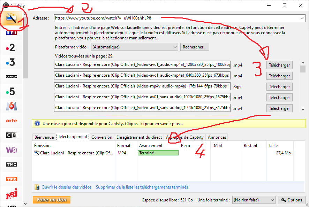Edit the 176x144 video filename field

142,86
